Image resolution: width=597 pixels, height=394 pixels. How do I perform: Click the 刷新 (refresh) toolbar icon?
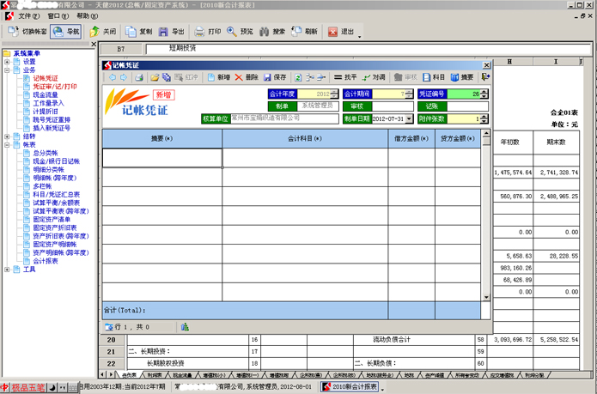[304, 32]
